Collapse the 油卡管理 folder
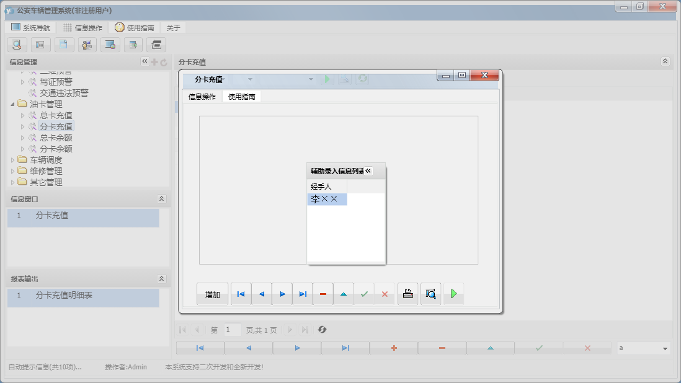Screen dimensions: 681x383 pyautogui.click(x=12, y=104)
